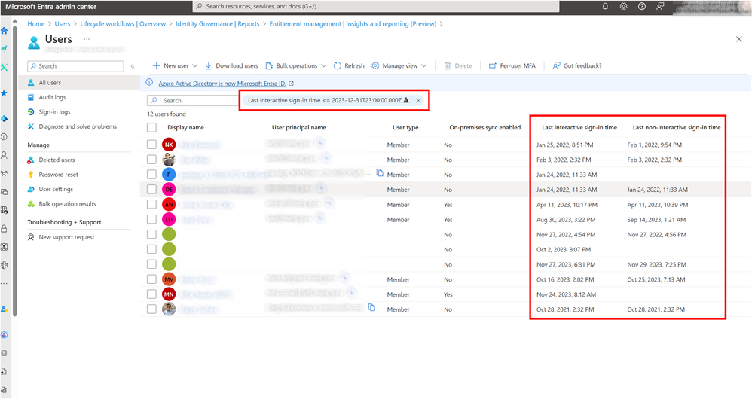752x399 pixels.
Task: Remove the last interactive sign-in time filter
Action: tap(418, 100)
